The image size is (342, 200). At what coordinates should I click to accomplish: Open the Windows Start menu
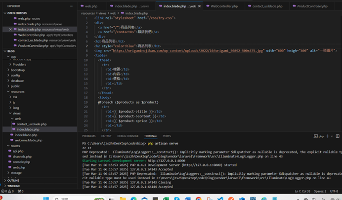click(x=46, y=198)
